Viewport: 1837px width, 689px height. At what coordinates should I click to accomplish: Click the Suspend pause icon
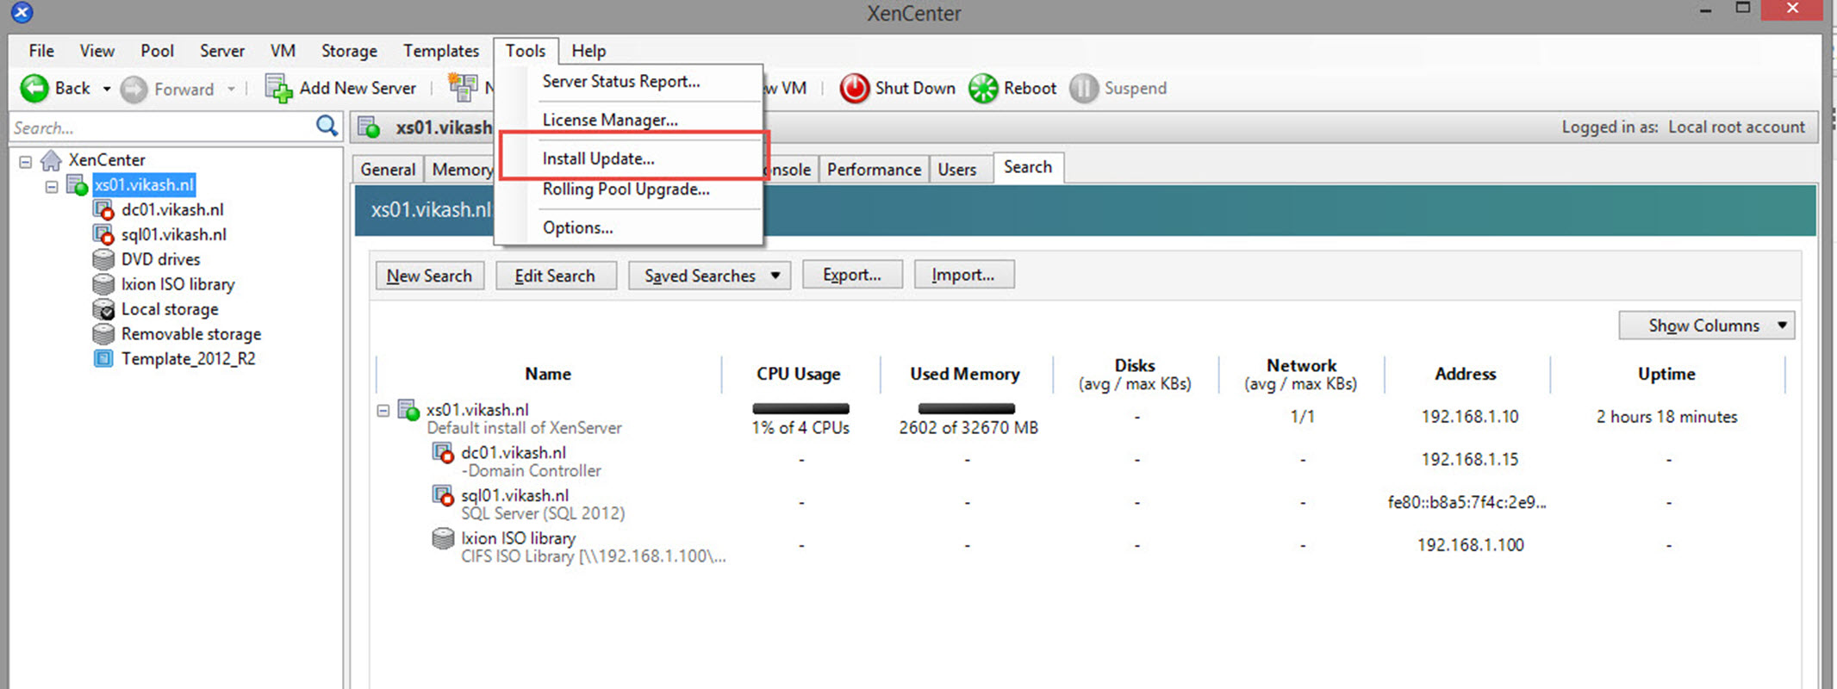pos(1084,88)
